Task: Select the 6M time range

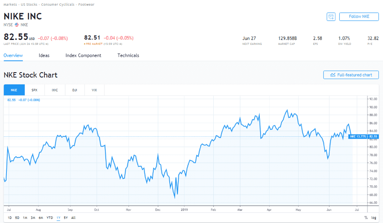Action: coord(41,218)
